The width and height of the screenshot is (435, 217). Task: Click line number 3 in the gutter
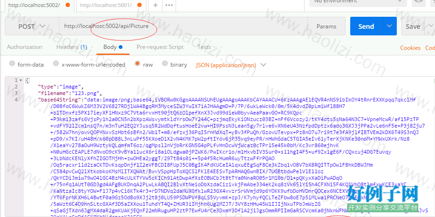16,93
